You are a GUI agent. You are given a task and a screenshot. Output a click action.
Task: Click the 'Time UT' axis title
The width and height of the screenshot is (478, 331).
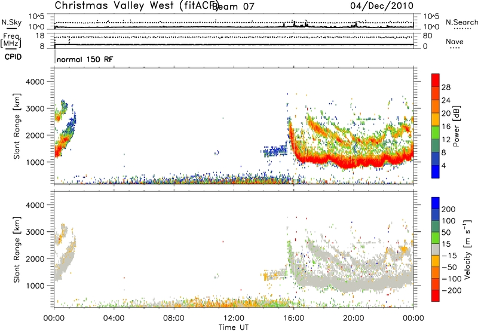point(234,327)
